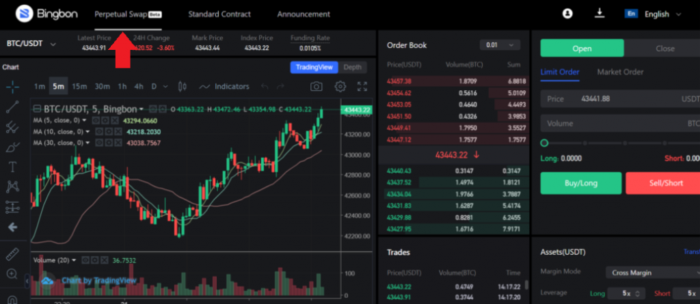Image resolution: width=700 pixels, height=304 pixels.
Task: Toggle fullscreen chart mode
Action: (x=362, y=86)
